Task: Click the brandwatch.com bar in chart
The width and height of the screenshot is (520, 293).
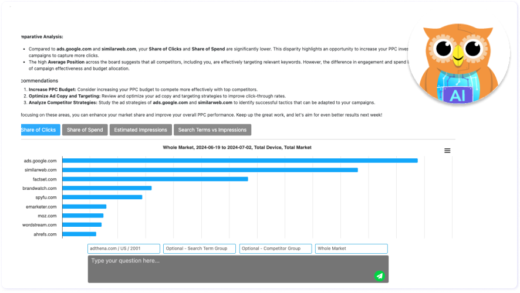Action: (107, 188)
